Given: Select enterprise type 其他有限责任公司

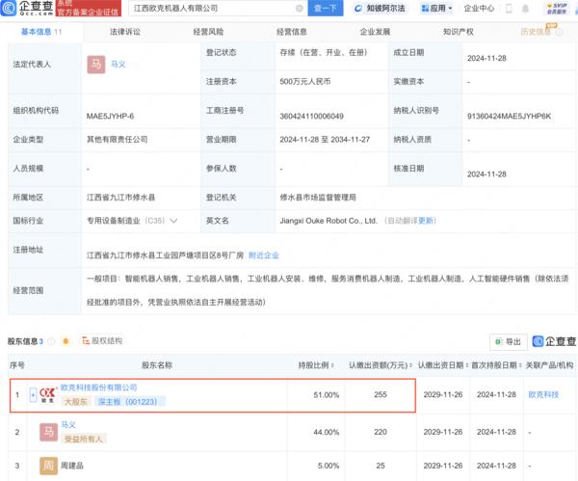Looking at the screenshot, I should [117, 140].
